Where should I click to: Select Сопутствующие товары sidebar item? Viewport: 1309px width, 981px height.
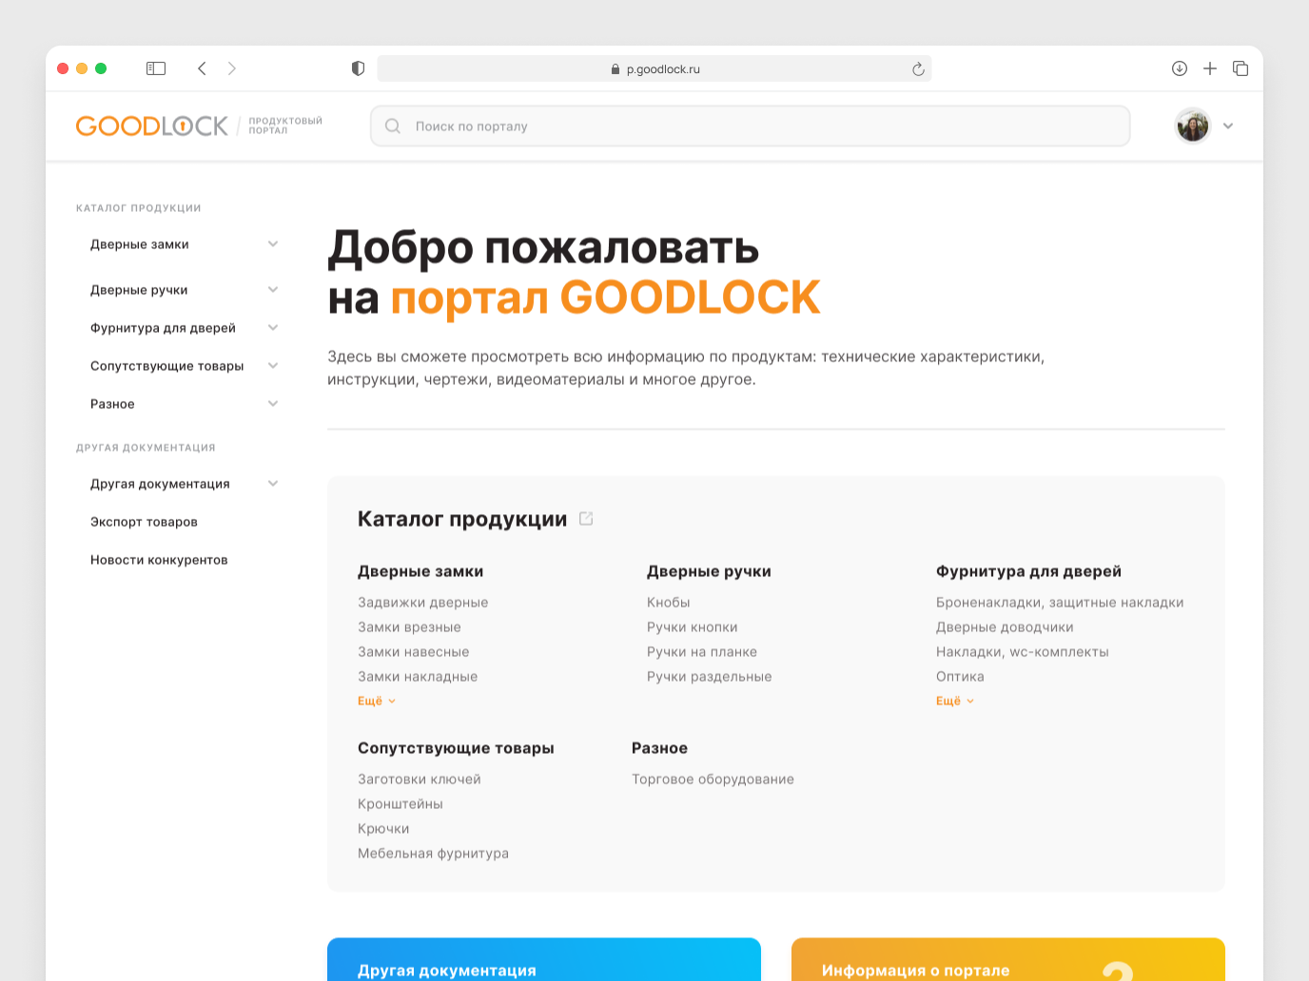[167, 366]
